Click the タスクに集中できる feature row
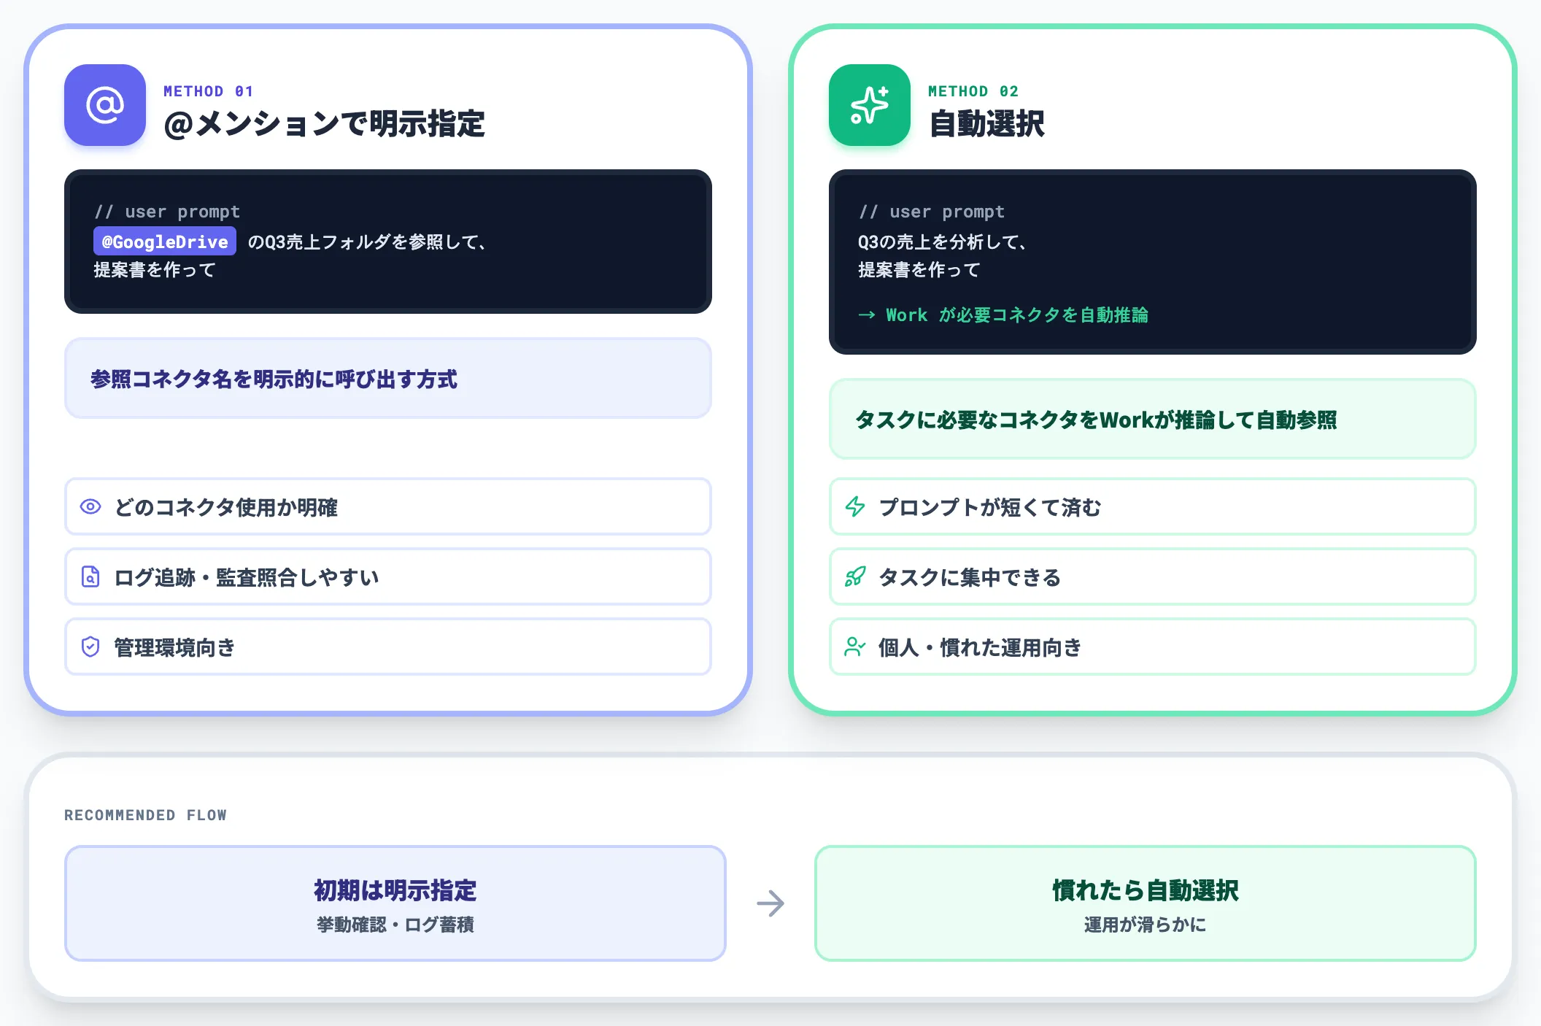1541x1026 pixels. (x=1153, y=576)
